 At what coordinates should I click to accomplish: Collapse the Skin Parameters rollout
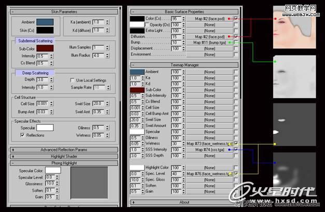point(64,11)
